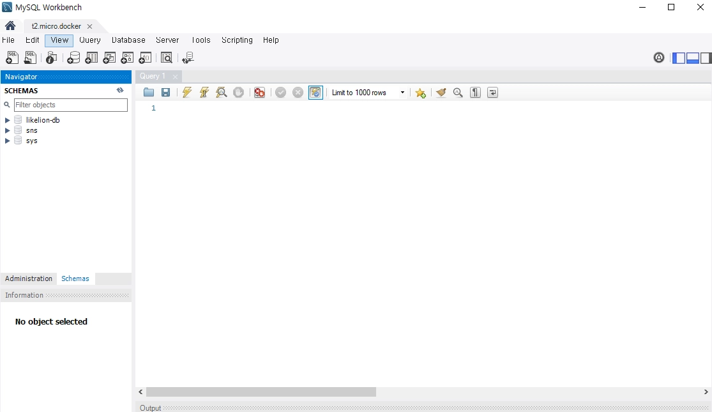712x412 pixels.
Task: Open the Query menu
Action: coord(90,40)
